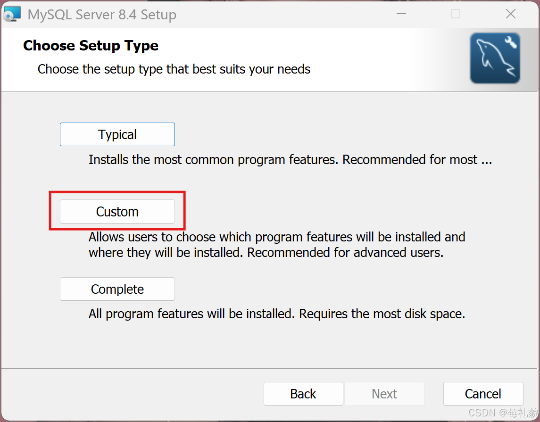The height and width of the screenshot is (422, 540).
Task: Close the setup window with X
Action: [511, 14]
